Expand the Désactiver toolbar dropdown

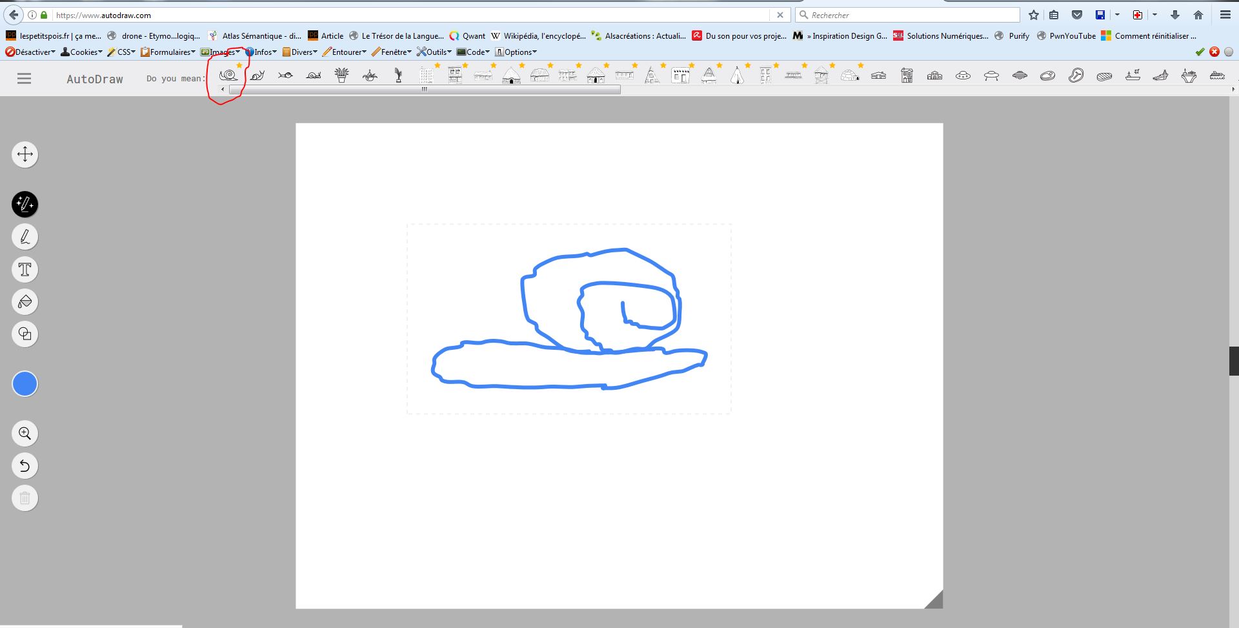click(x=30, y=52)
